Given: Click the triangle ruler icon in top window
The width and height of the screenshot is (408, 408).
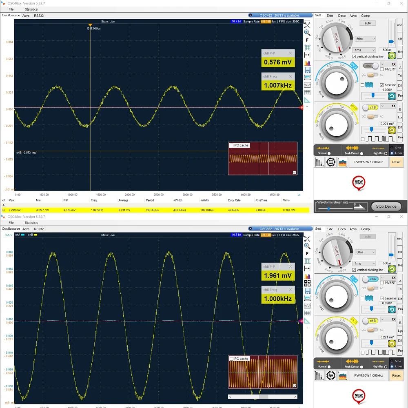Looking at the screenshot, I should pyautogui.click(x=307, y=100).
